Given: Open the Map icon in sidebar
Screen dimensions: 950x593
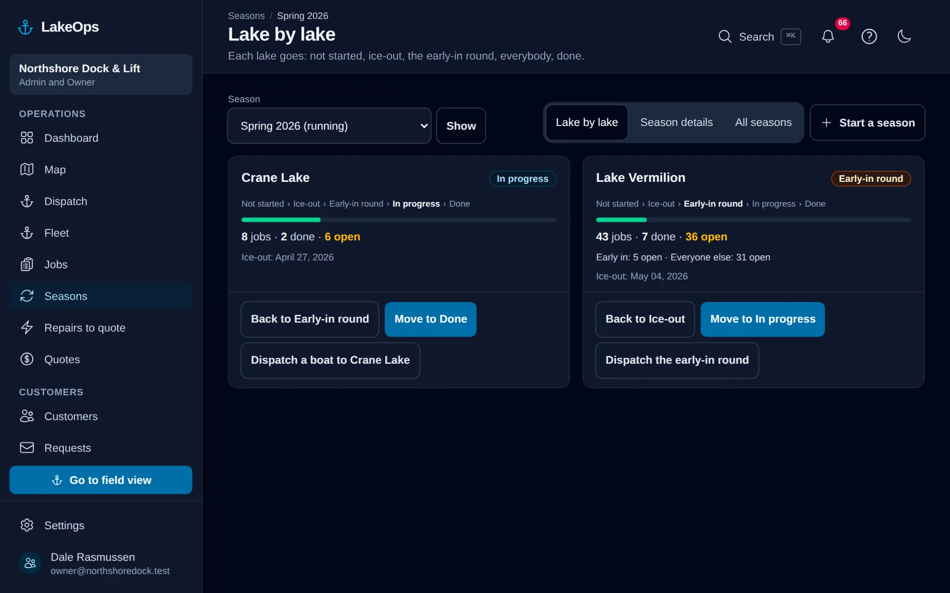Looking at the screenshot, I should (27, 170).
